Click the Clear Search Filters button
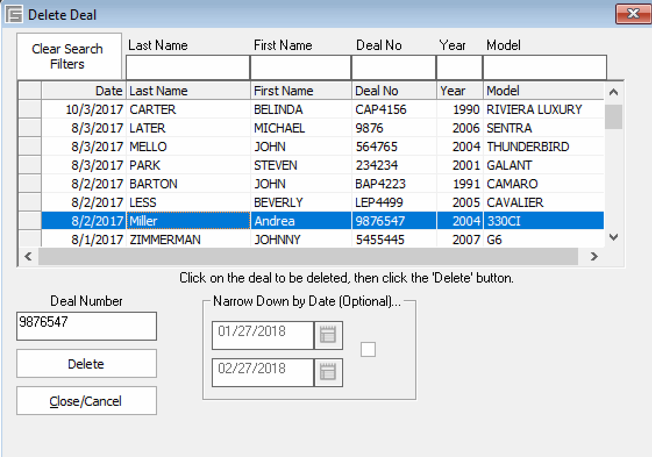Viewport: 652px width, 457px height. 68,55
